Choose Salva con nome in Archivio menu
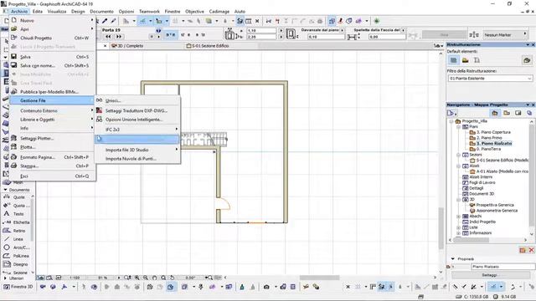 click(x=53, y=65)
